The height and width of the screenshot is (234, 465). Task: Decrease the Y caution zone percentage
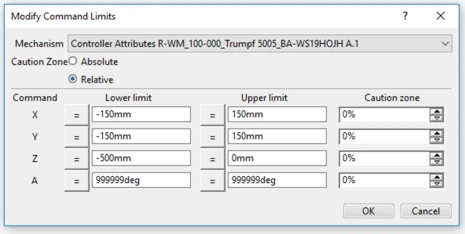(438, 140)
